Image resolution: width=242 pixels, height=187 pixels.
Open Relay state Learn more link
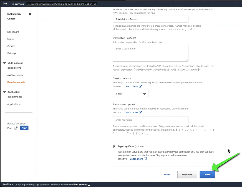click(131, 112)
